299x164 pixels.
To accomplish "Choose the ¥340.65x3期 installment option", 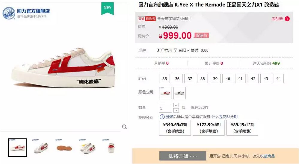I will point(175,127).
